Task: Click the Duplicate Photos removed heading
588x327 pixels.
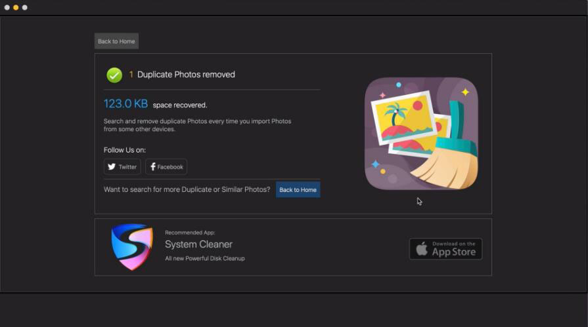Action: pos(186,75)
